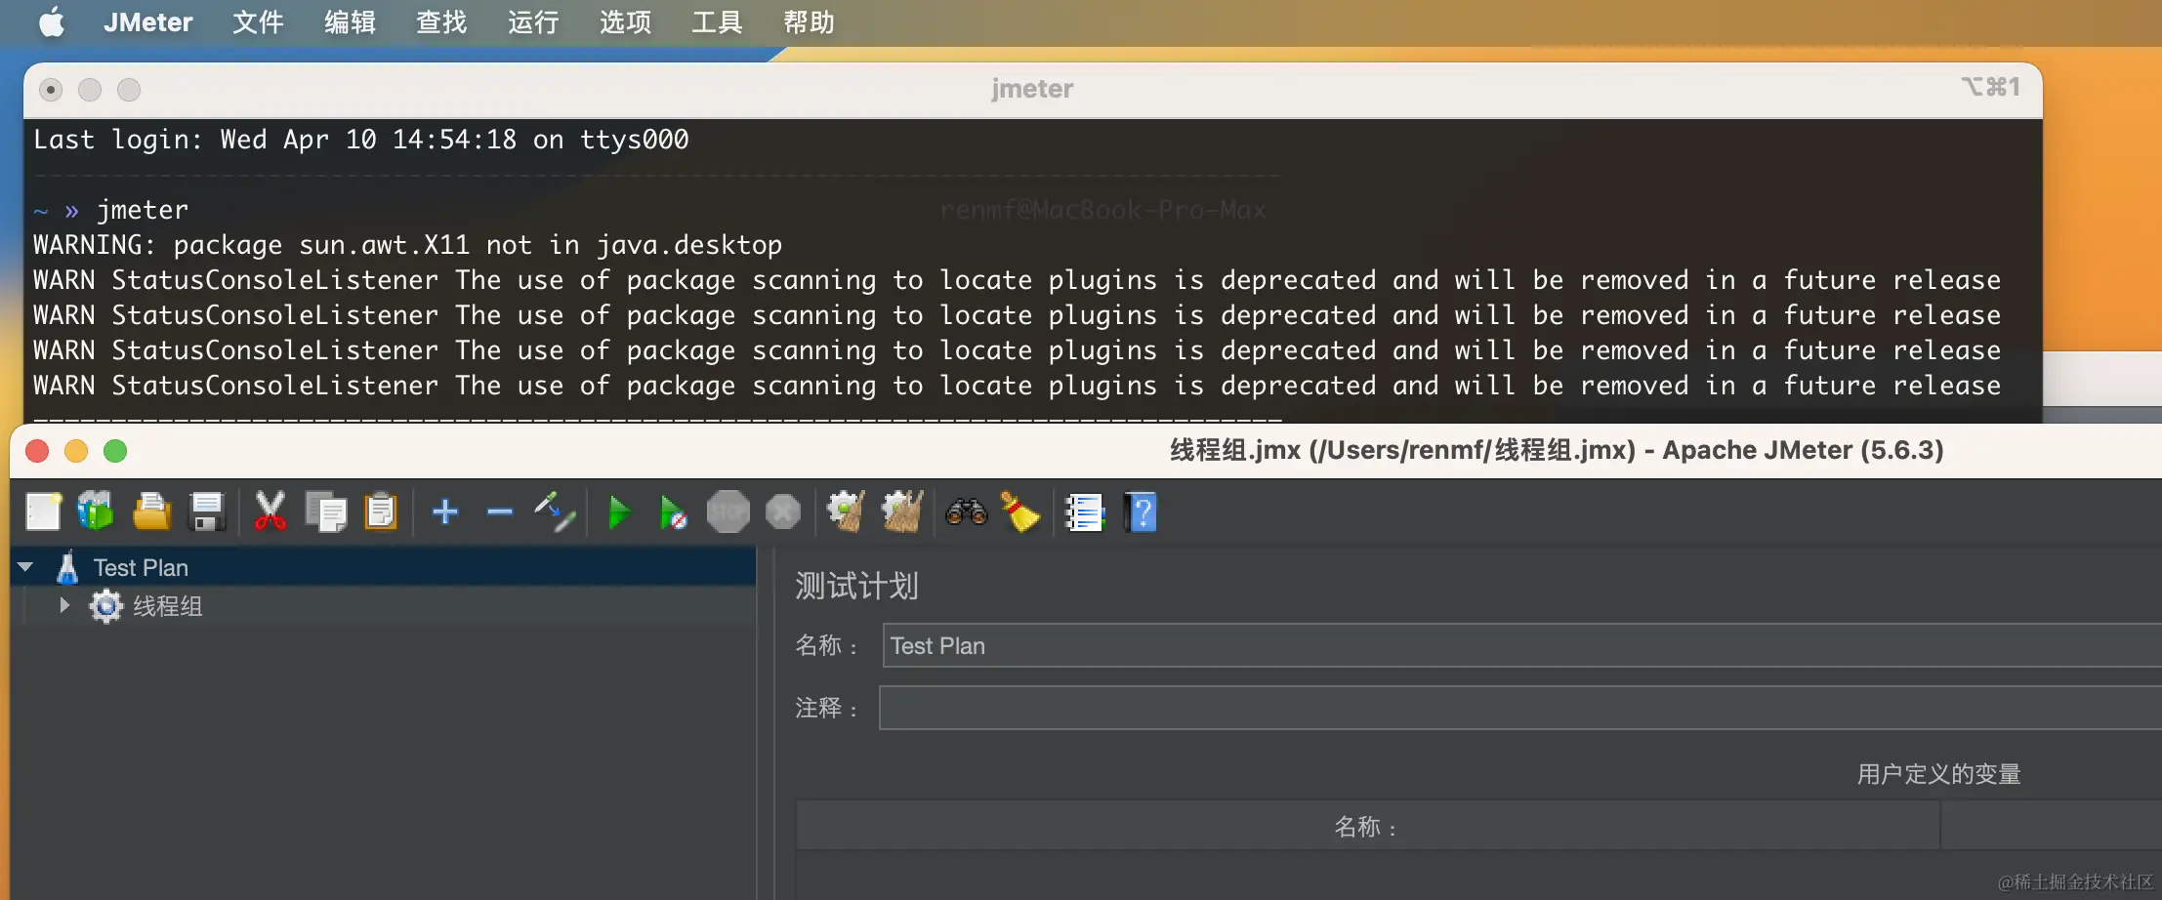Open the 文件 menu
Viewport: 2162px width, 900px height.
(258, 21)
